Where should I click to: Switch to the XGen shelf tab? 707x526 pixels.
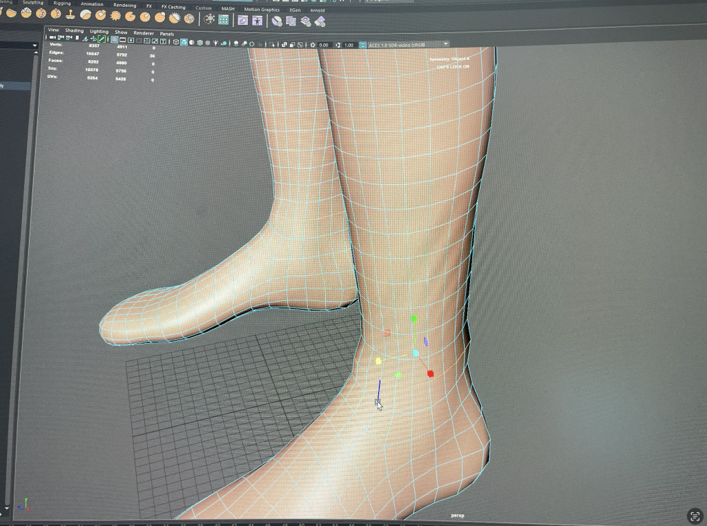point(295,10)
